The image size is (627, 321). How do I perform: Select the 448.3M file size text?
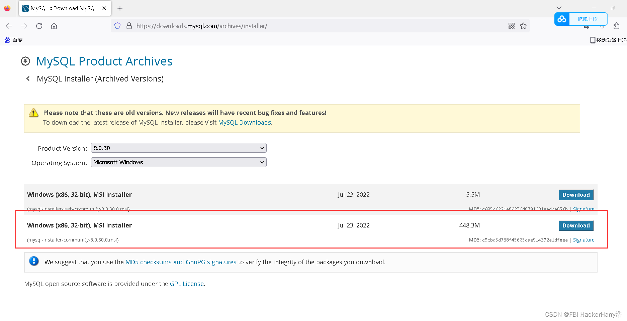click(x=469, y=225)
